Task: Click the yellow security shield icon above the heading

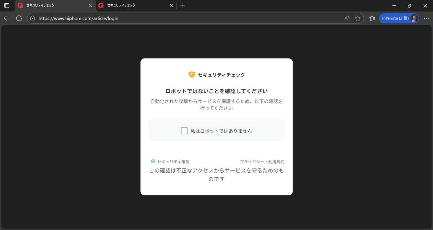Action: tap(192, 75)
